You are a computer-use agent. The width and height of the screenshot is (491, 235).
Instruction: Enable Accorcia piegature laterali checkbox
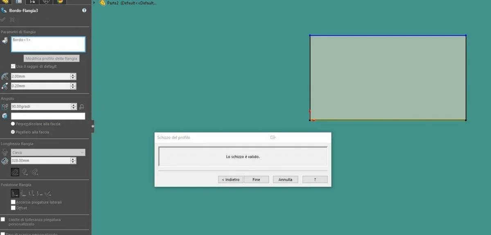pyautogui.click(x=13, y=202)
